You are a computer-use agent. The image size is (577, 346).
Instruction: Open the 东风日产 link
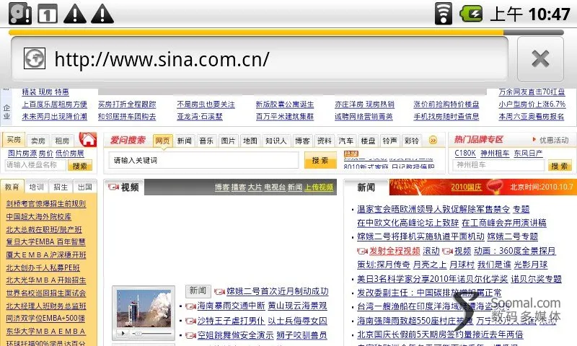point(528,153)
